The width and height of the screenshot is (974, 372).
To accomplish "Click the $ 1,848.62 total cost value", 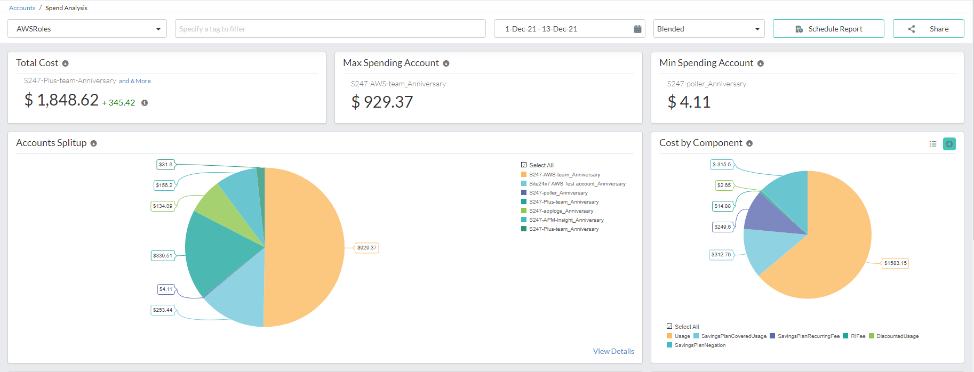I will (x=61, y=100).
